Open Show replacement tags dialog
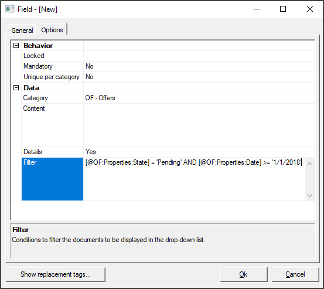Screen dimensions: 324x289 click(x=56, y=274)
